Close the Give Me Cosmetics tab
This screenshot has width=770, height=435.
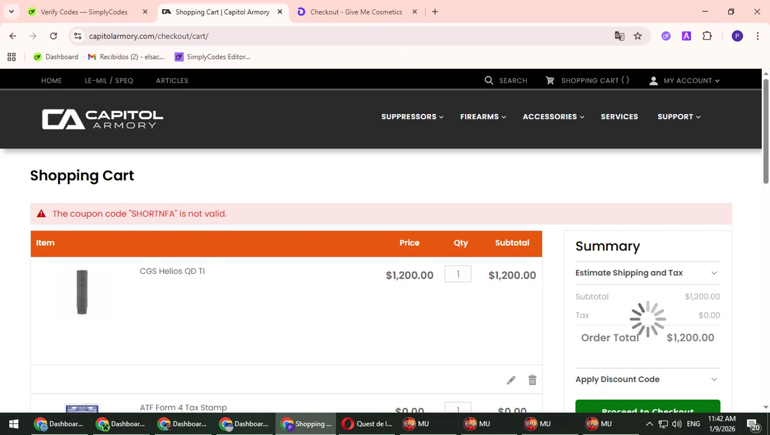pos(415,12)
